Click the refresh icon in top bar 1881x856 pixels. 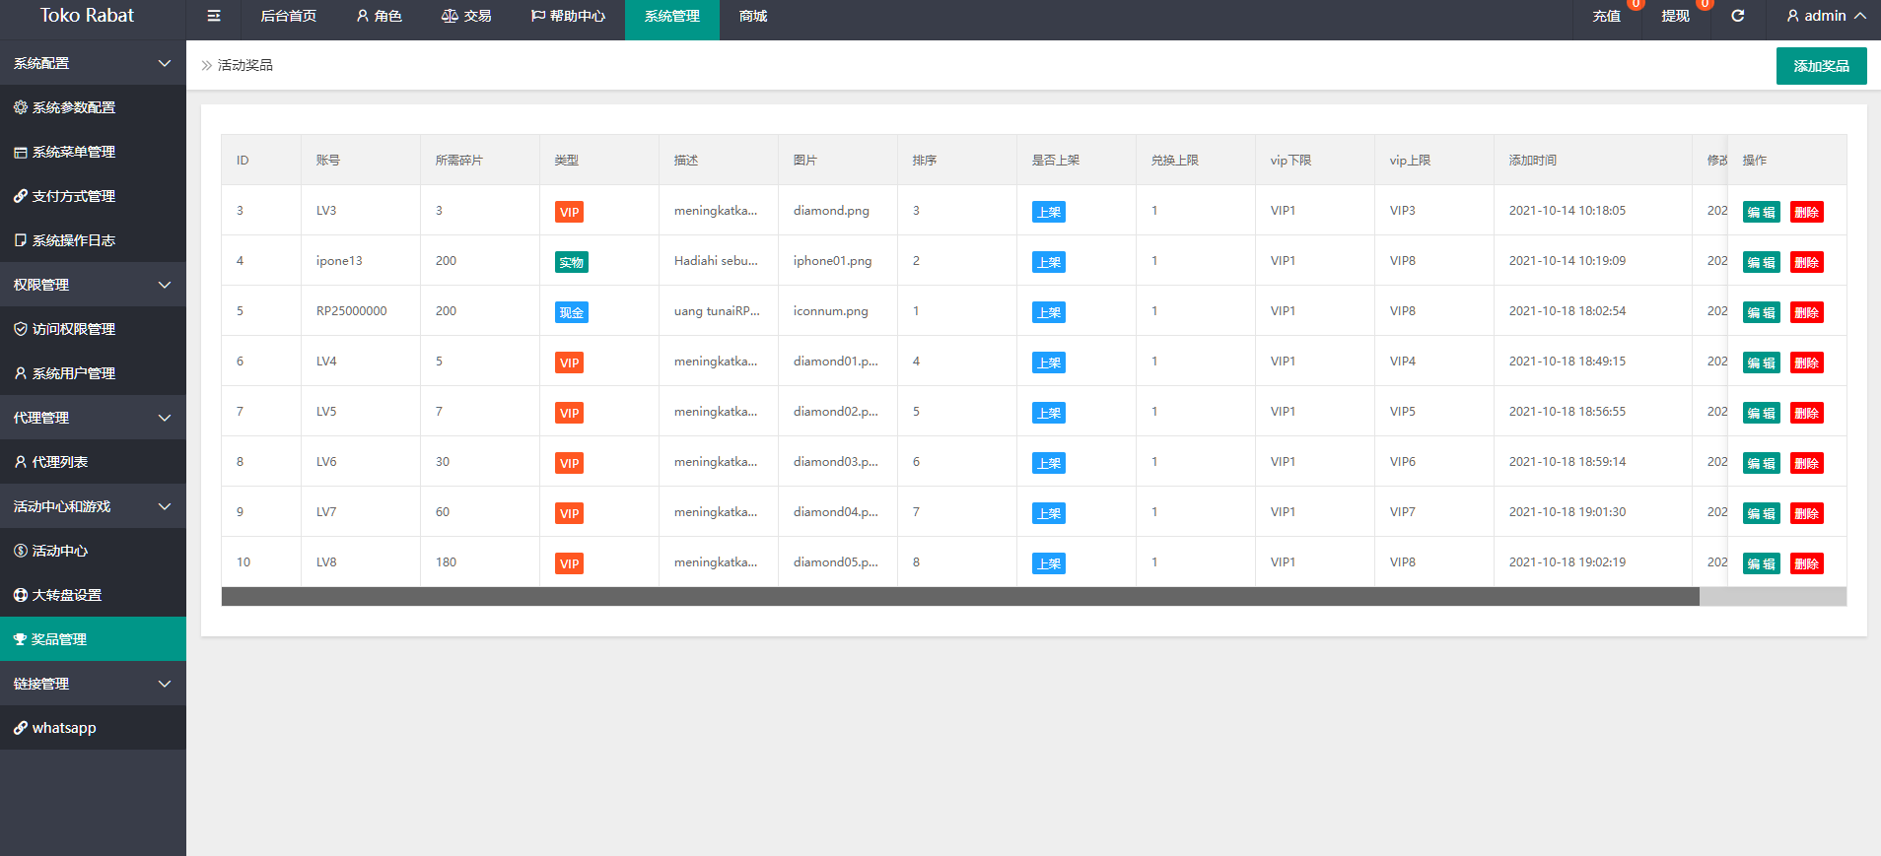click(x=1737, y=16)
